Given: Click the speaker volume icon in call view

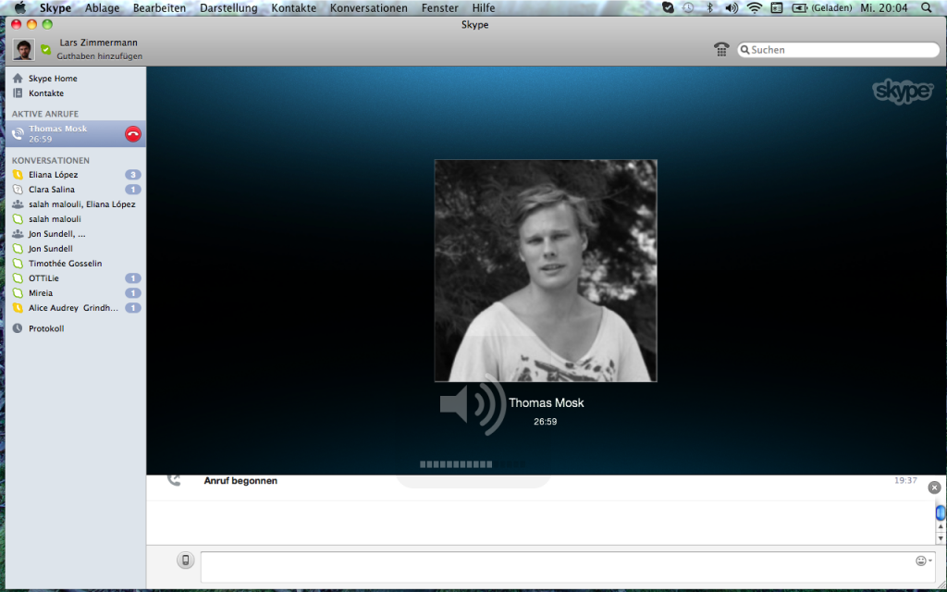Looking at the screenshot, I should [x=473, y=404].
